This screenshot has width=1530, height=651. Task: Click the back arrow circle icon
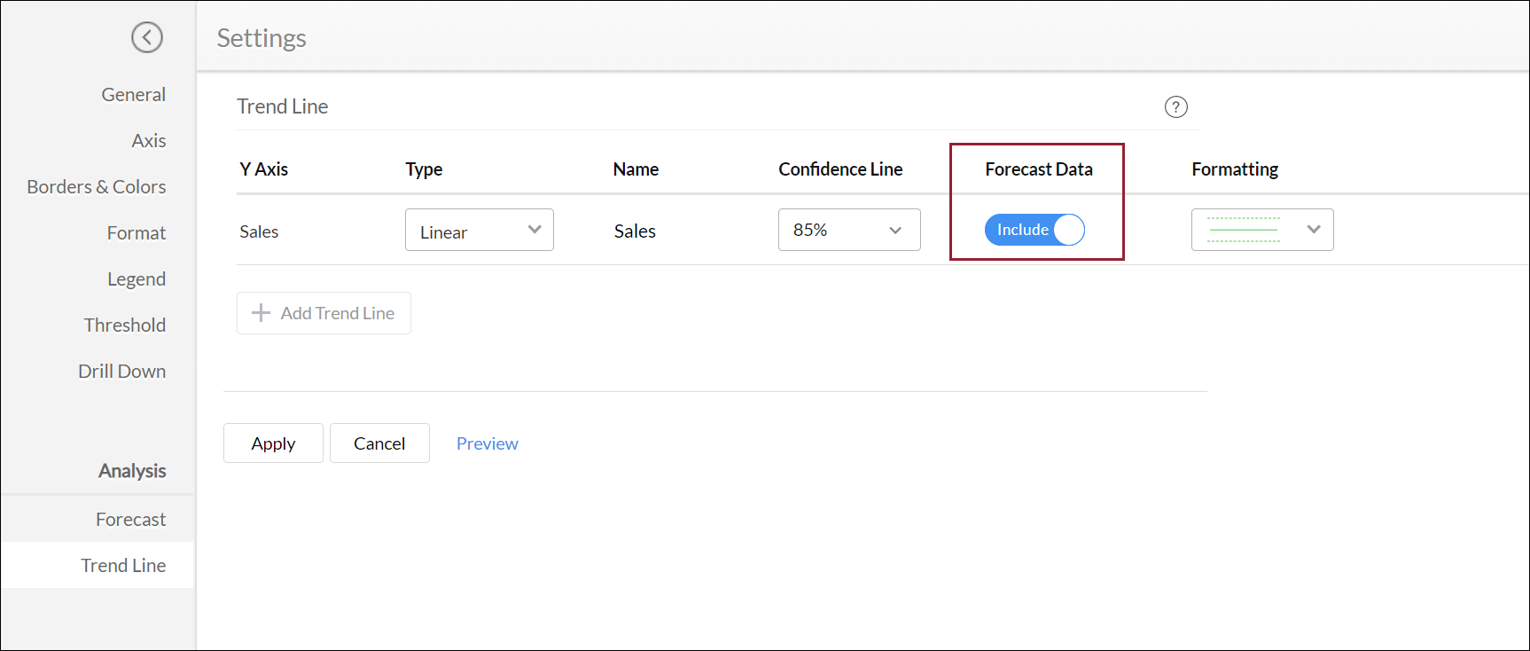(147, 37)
